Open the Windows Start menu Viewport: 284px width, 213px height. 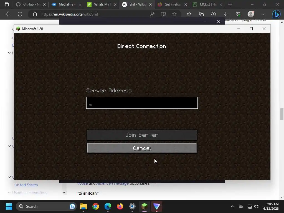9,206
